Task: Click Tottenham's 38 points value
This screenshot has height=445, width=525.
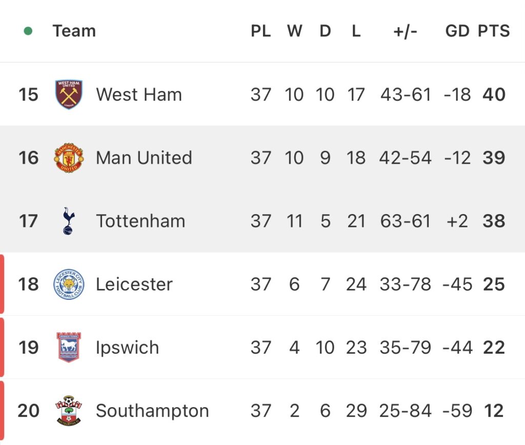Action: [x=494, y=221]
